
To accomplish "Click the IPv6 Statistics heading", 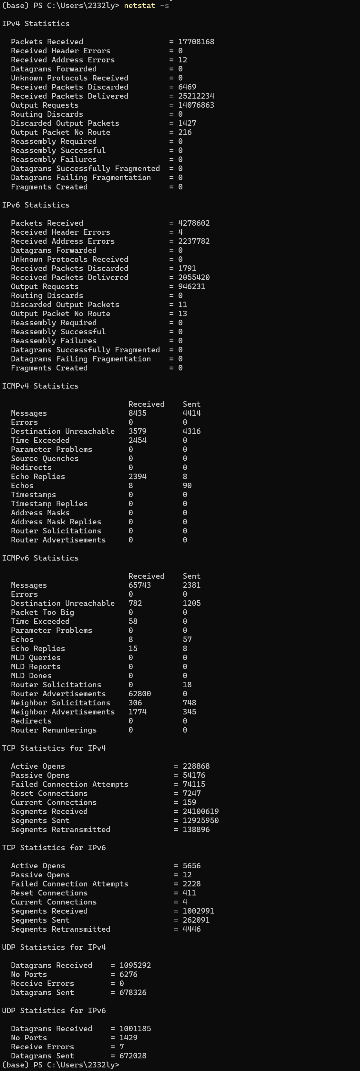I will pos(36,205).
